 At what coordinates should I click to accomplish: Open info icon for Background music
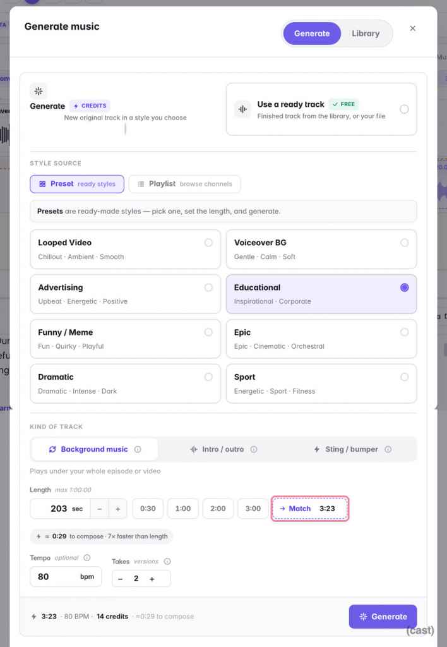pos(138,449)
